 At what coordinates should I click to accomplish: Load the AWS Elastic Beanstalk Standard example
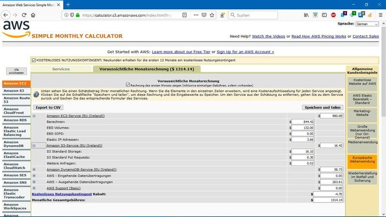pos(362,99)
